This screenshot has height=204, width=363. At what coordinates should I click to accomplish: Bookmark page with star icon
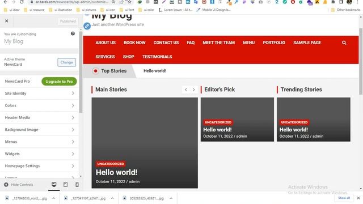coord(129,2)
